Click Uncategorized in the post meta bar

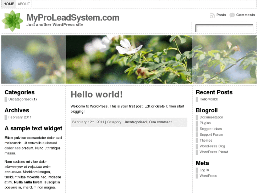[x=135, y=122]
